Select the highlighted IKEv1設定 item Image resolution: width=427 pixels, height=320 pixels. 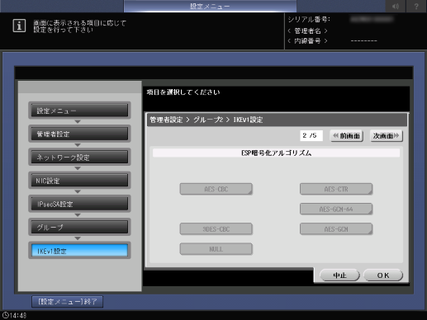tap(79, 251)
